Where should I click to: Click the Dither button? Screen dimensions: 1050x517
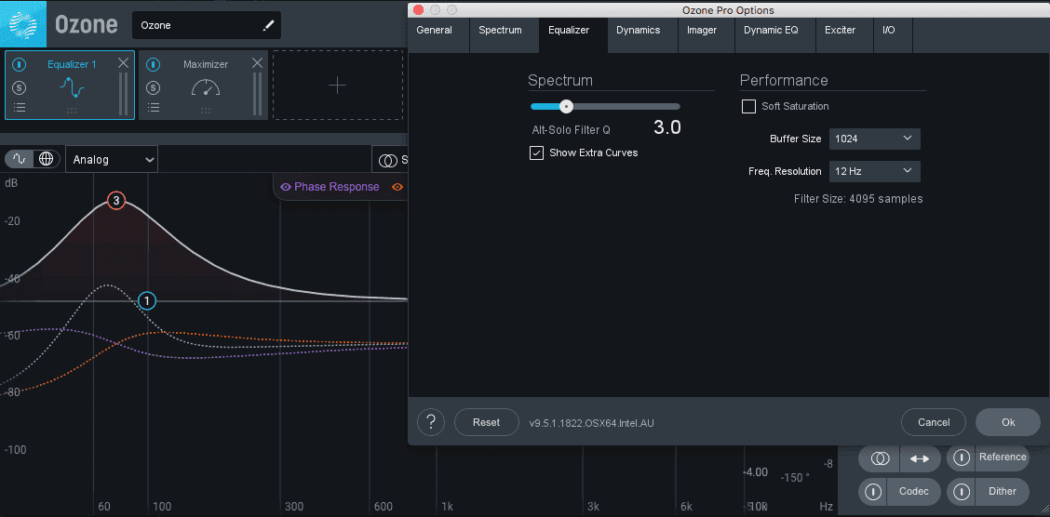point(1003,492)
